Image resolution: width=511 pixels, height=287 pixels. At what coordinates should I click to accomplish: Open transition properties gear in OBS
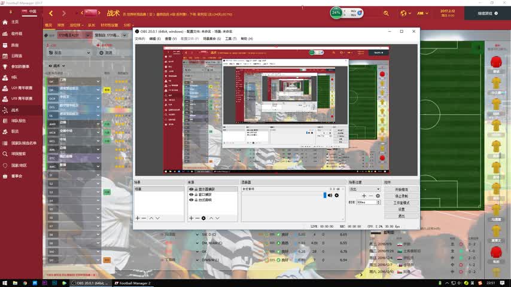(x=378, y=196)
